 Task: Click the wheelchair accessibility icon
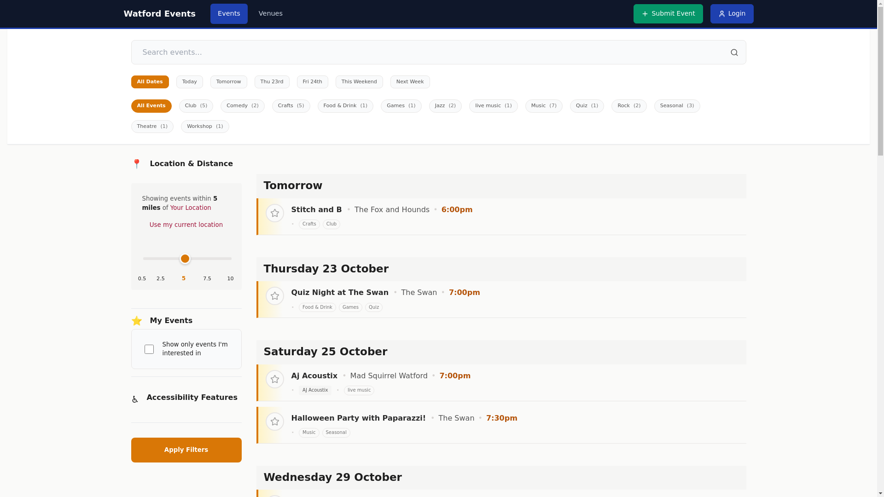click(x=135, y=399)
